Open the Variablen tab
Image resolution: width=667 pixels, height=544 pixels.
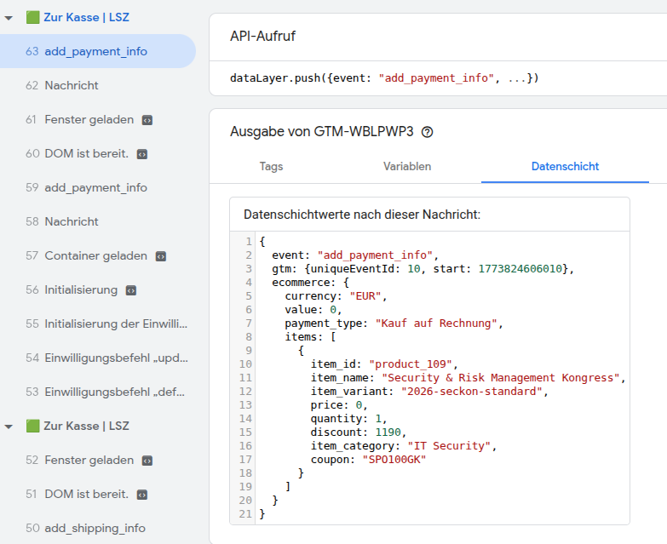point(407,167)
